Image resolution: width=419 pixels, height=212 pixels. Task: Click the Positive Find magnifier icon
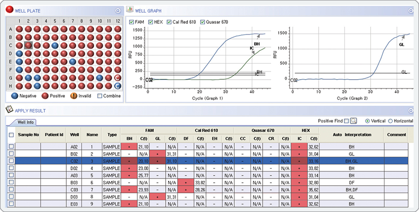click(x=354, y=121)
